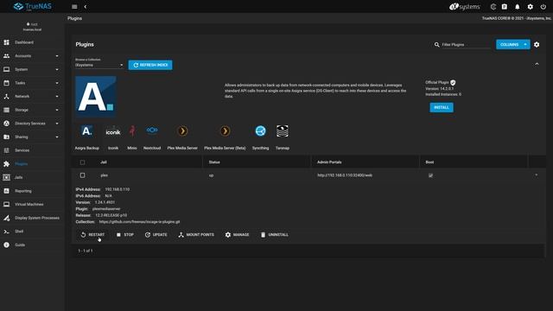Click the power icon in top bar
The image size is (553, 311).
coord(543,7)
